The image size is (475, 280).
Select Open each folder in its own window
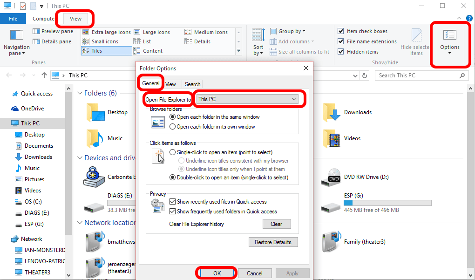click(x=173, y=127)
